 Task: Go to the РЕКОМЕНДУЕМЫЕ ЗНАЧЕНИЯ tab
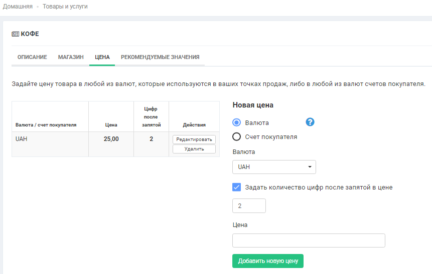(160, 57)
